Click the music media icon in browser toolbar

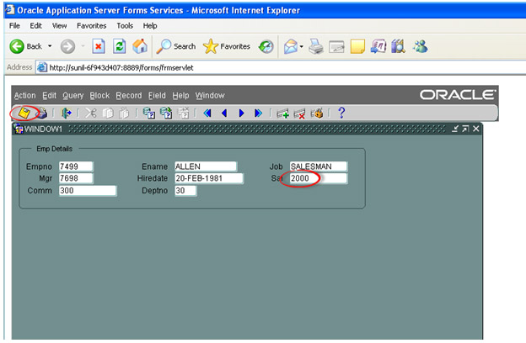point(378,46)
